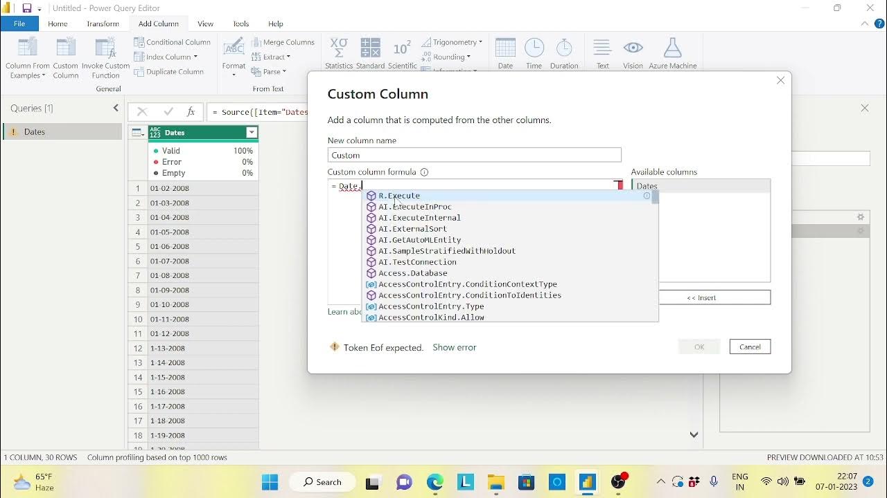The width and height of the screenshot is (887, 498).
Task: Click the ABC123 data type icon
Action: (155, 133)
